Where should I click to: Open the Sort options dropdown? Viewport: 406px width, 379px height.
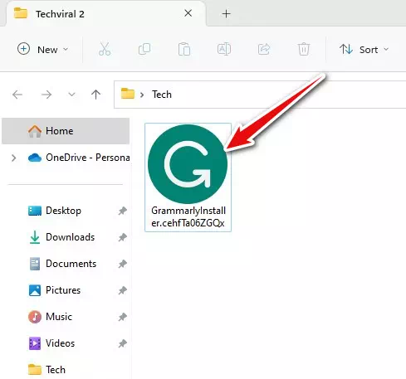pos(364,50)
